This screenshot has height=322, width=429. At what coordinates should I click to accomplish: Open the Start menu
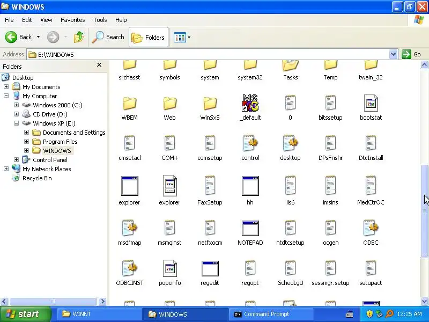coord(26,314)
